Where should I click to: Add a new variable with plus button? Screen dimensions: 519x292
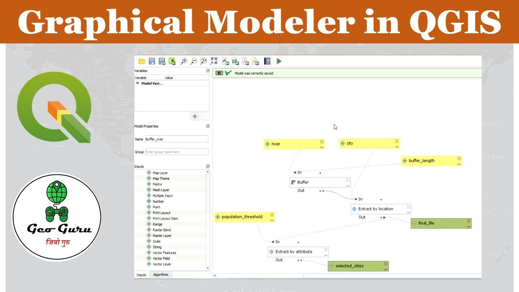(195, 116)
